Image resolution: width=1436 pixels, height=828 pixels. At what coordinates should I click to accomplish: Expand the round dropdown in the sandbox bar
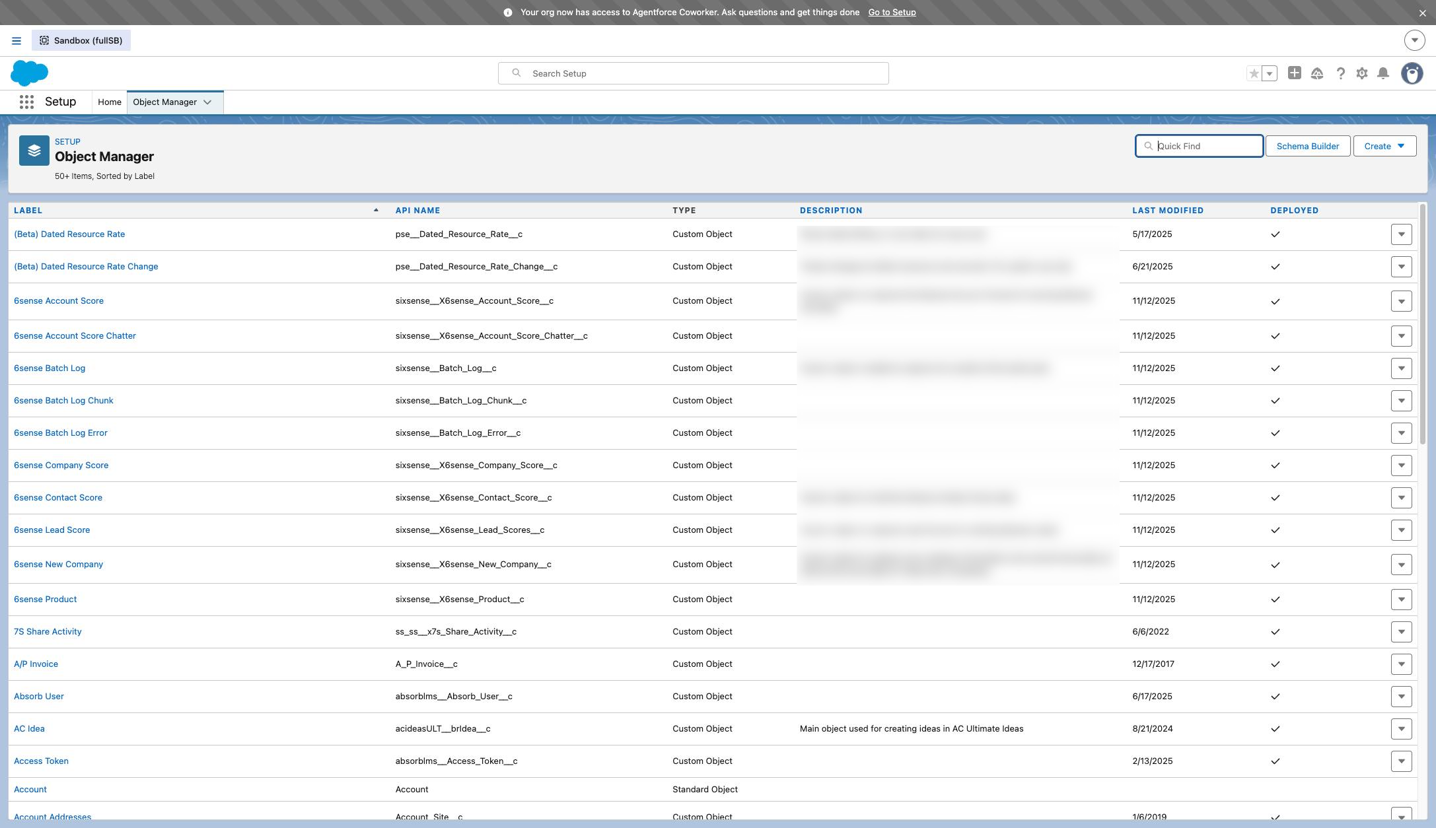click(x=1414, y=40)
